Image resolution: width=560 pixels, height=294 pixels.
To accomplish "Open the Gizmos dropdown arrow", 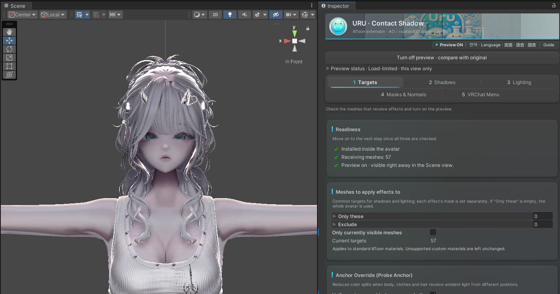I will click(x=313, y=15).
